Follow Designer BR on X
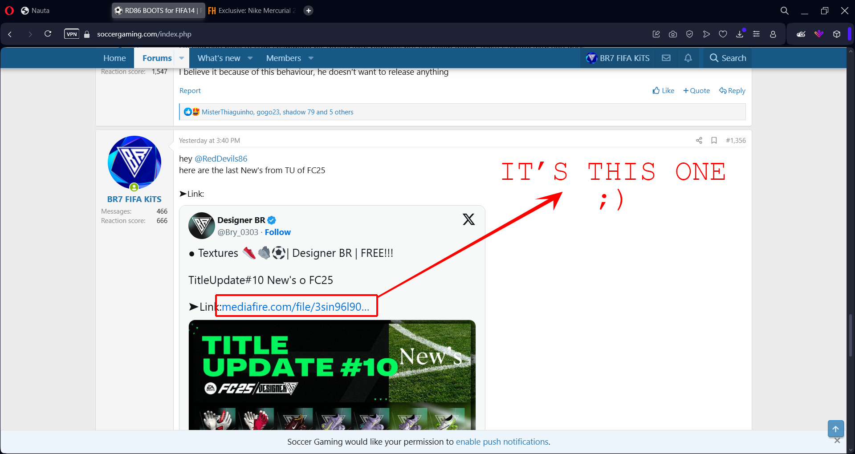 [x=277, y=232]
